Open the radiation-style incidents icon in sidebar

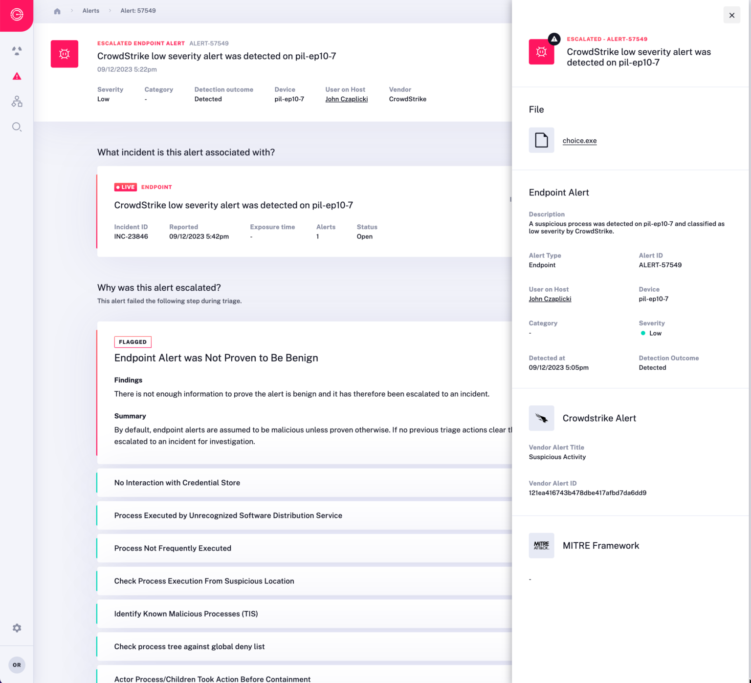17,51
